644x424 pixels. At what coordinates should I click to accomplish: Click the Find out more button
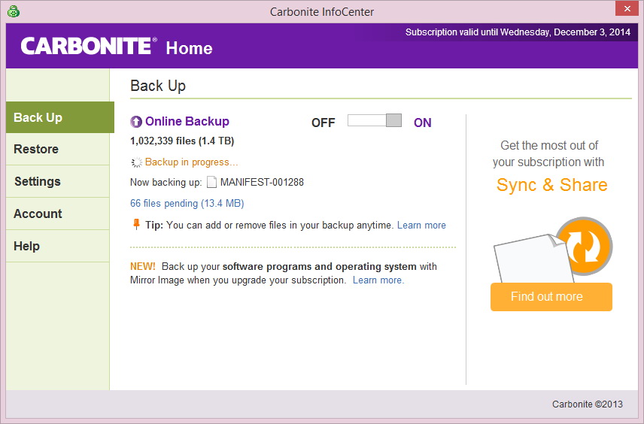551,297
